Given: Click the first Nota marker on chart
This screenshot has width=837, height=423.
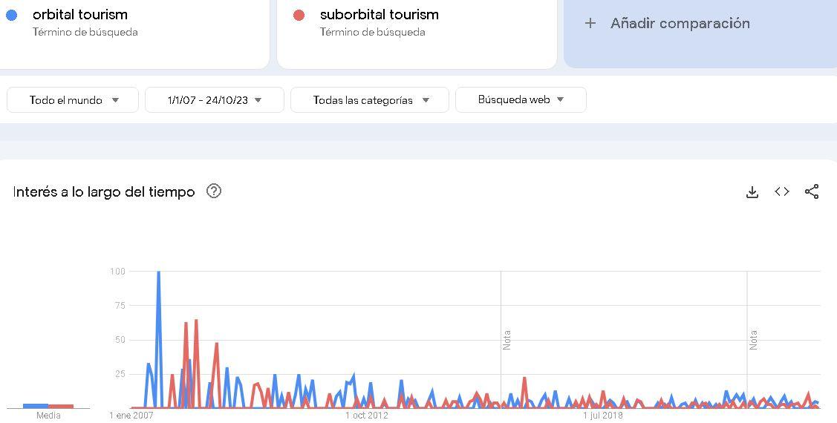Looking at the screenshot, I should (507, 340).
